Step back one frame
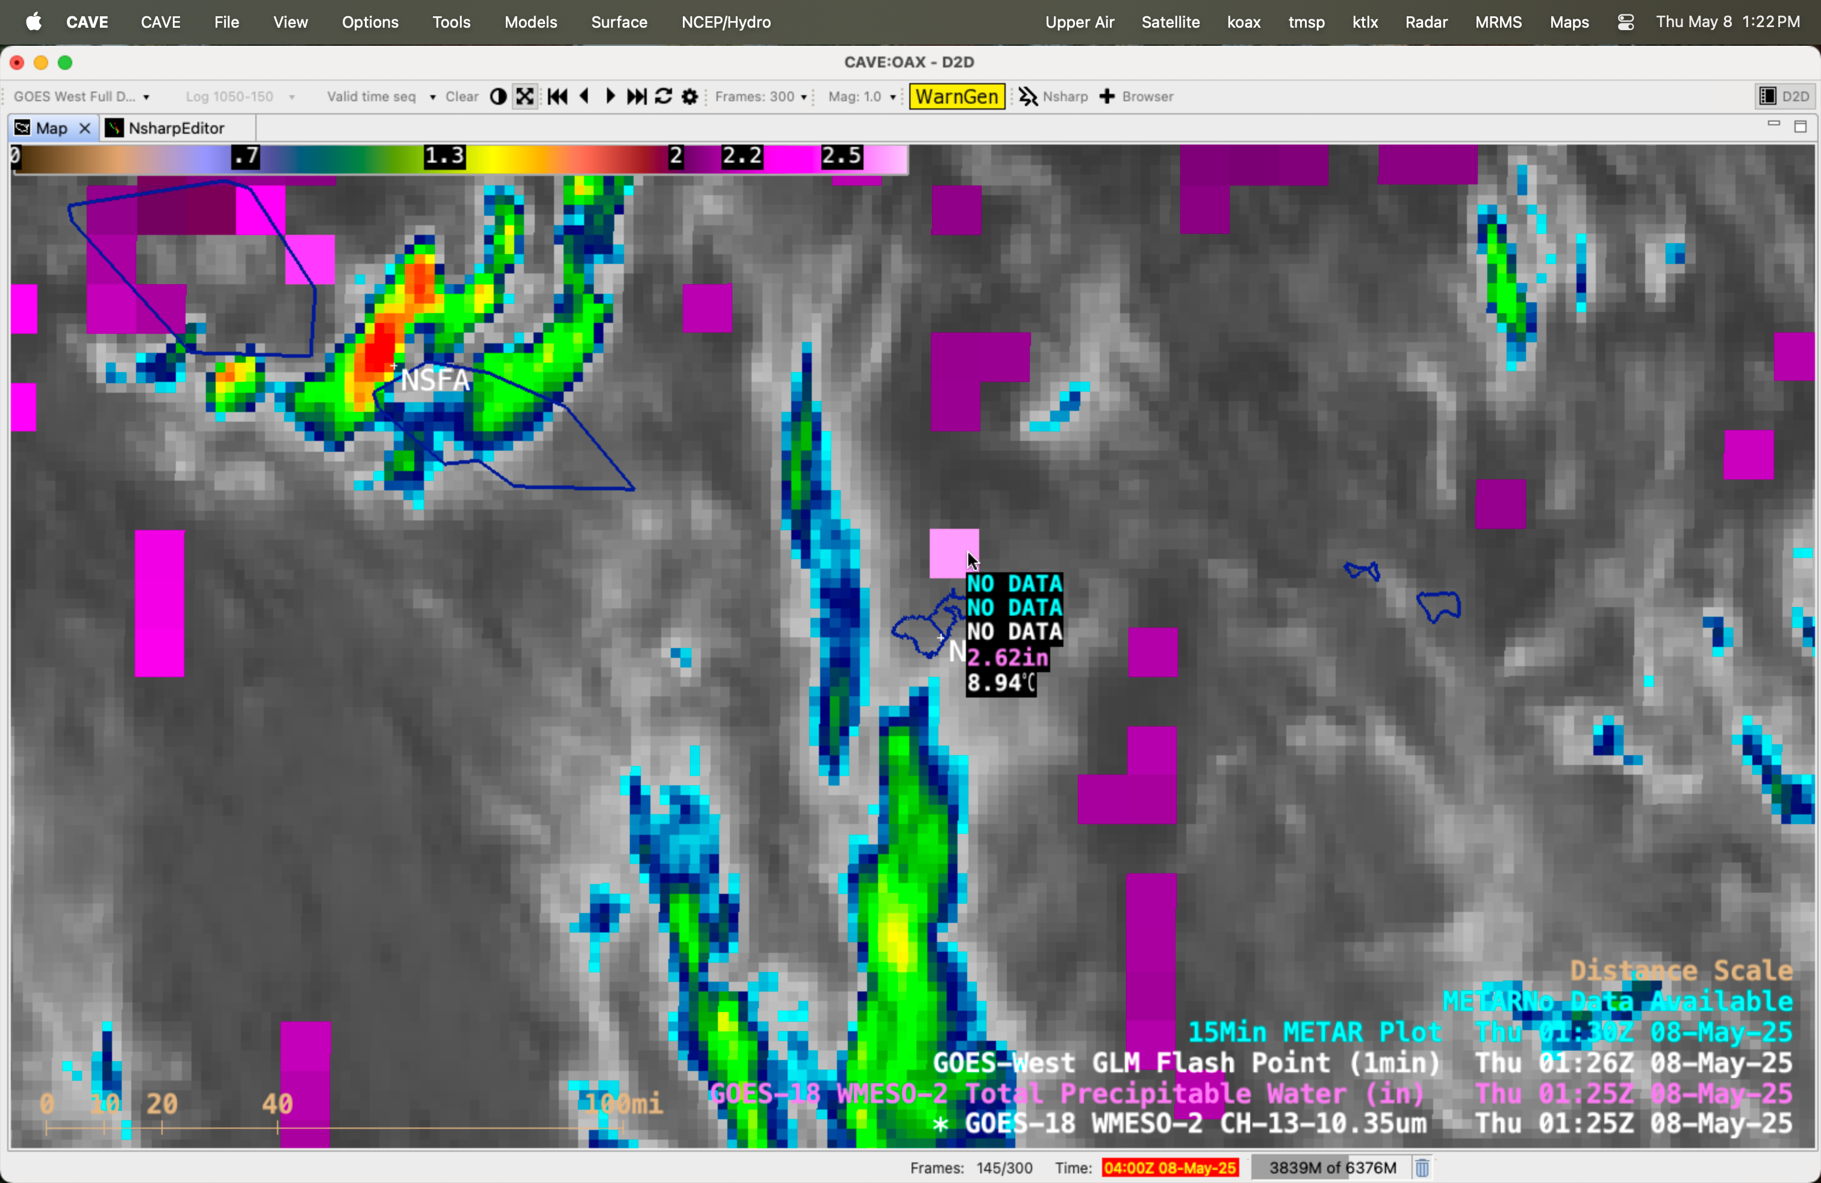The width and height of the screenshot is (1821, 1183). click(x=585, y=96)
